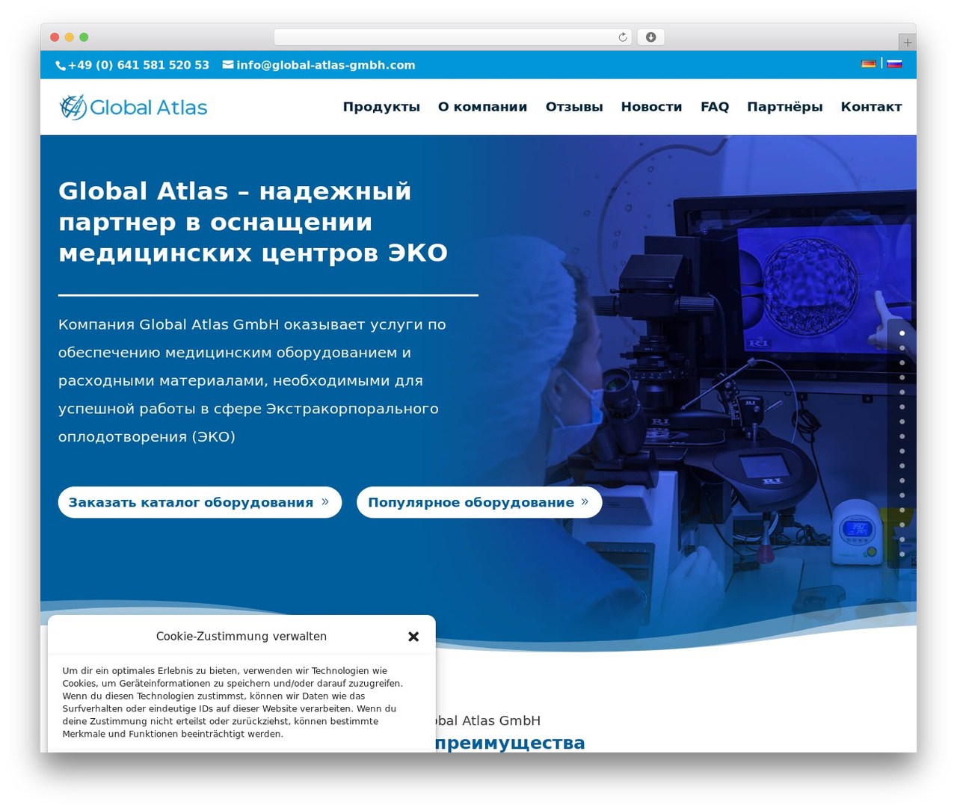The width and height of the screenshot is (957, 810).
Task: Open the Продукты menu
Action: coord(381,107)
